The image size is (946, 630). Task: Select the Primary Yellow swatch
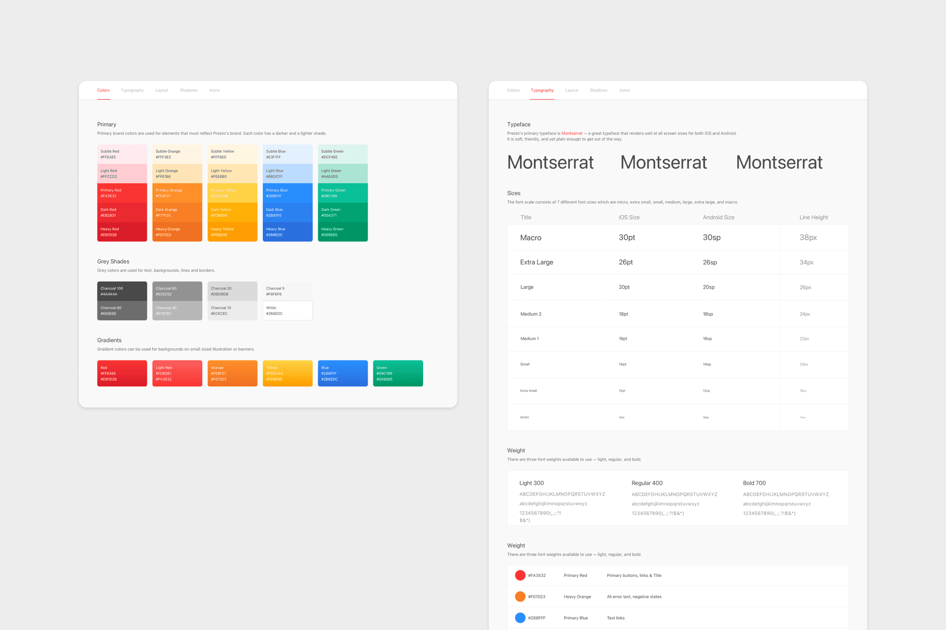(232, 193)
